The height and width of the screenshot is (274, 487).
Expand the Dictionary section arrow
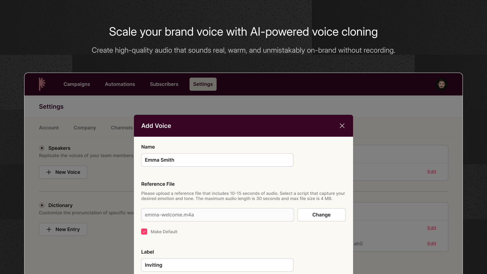pos(42,205)
